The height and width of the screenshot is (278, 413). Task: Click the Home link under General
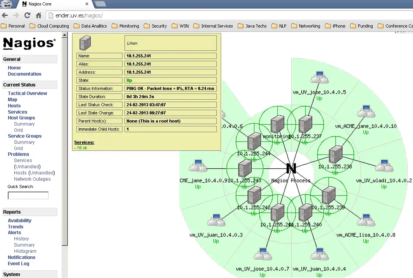coord(14,67)
